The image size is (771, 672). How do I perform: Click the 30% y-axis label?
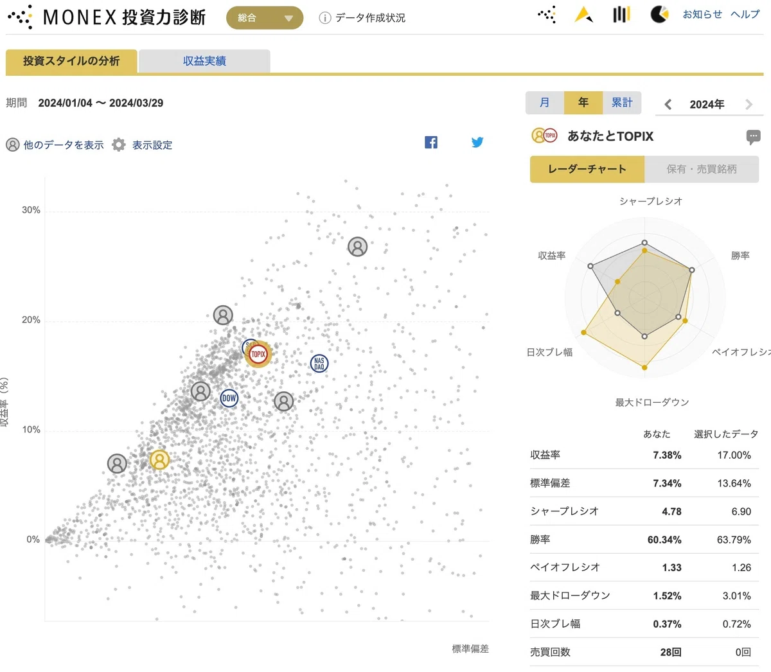pyautogui.click(x=31, y=210)
